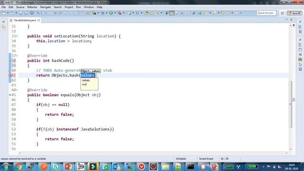This screenshot has width=304, height=171.
Task: Click the Debug bug icon
Action: [x=103, y=13]
